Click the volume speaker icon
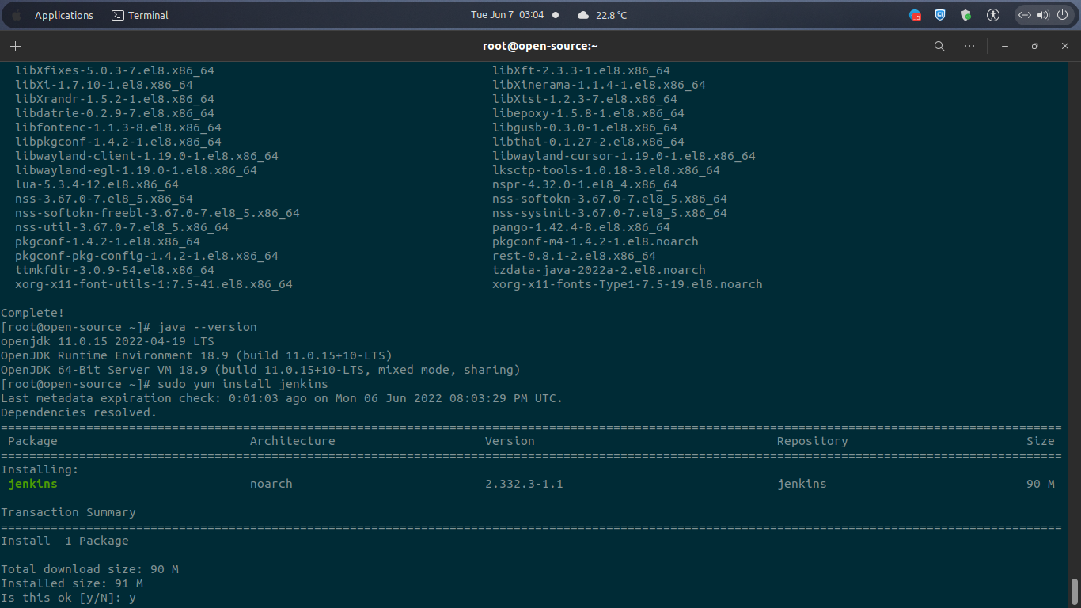Image resolution: width=1081 pixels, height=608 pixels. [x=1042, y=15]
